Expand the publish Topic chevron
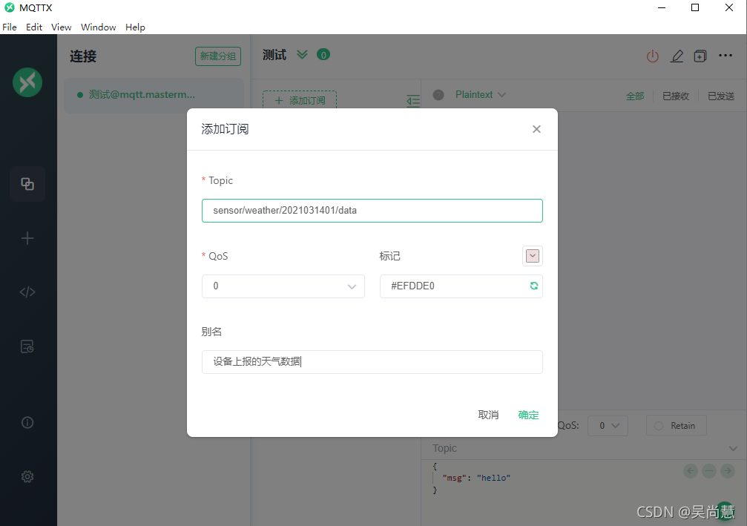 point(733,448)
